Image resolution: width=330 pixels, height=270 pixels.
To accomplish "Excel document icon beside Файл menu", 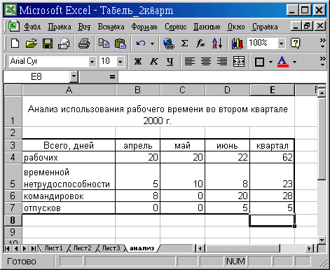I will coord(13,26).
